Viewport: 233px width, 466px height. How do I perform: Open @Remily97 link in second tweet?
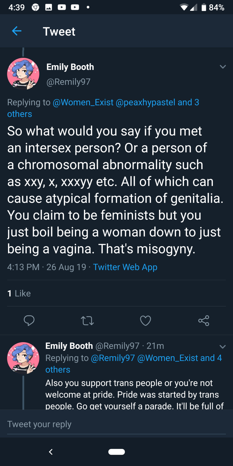point(113,358)
